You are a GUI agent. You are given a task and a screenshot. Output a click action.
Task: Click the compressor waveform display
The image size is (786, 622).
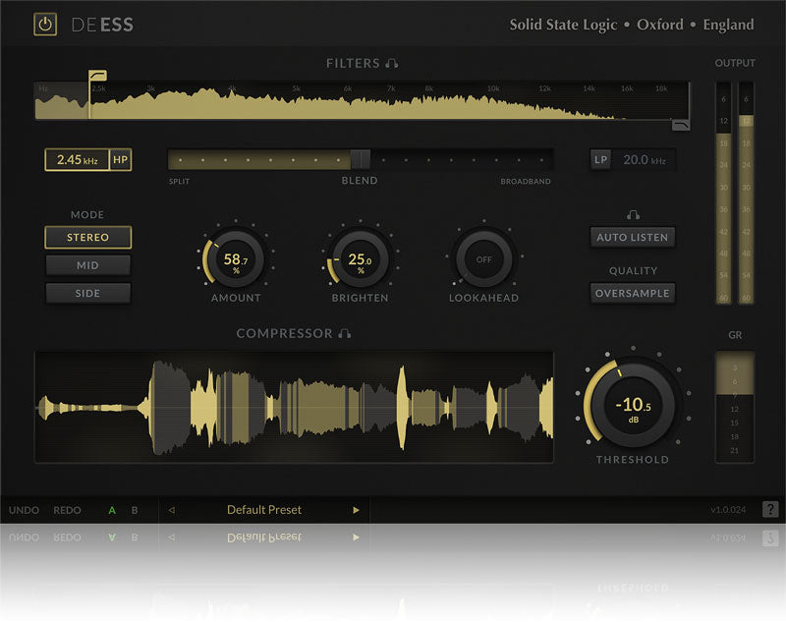[x=294, y=407]
